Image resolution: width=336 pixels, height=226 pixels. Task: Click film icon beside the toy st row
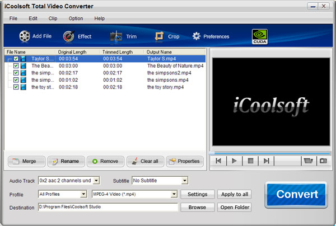[24, 87]
